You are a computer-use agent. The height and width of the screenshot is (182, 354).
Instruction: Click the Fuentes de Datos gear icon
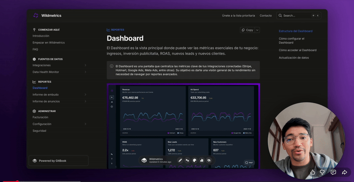34,59
